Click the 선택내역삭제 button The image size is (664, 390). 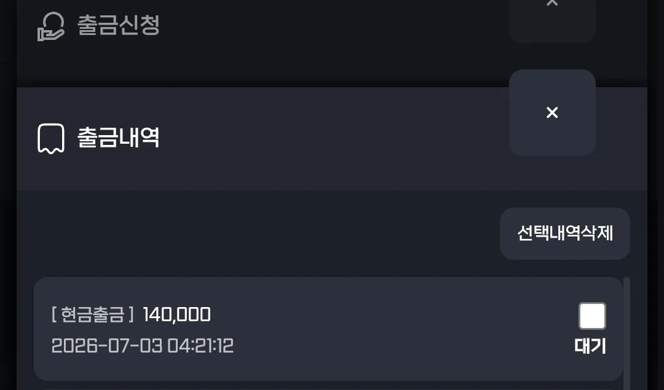565,233
